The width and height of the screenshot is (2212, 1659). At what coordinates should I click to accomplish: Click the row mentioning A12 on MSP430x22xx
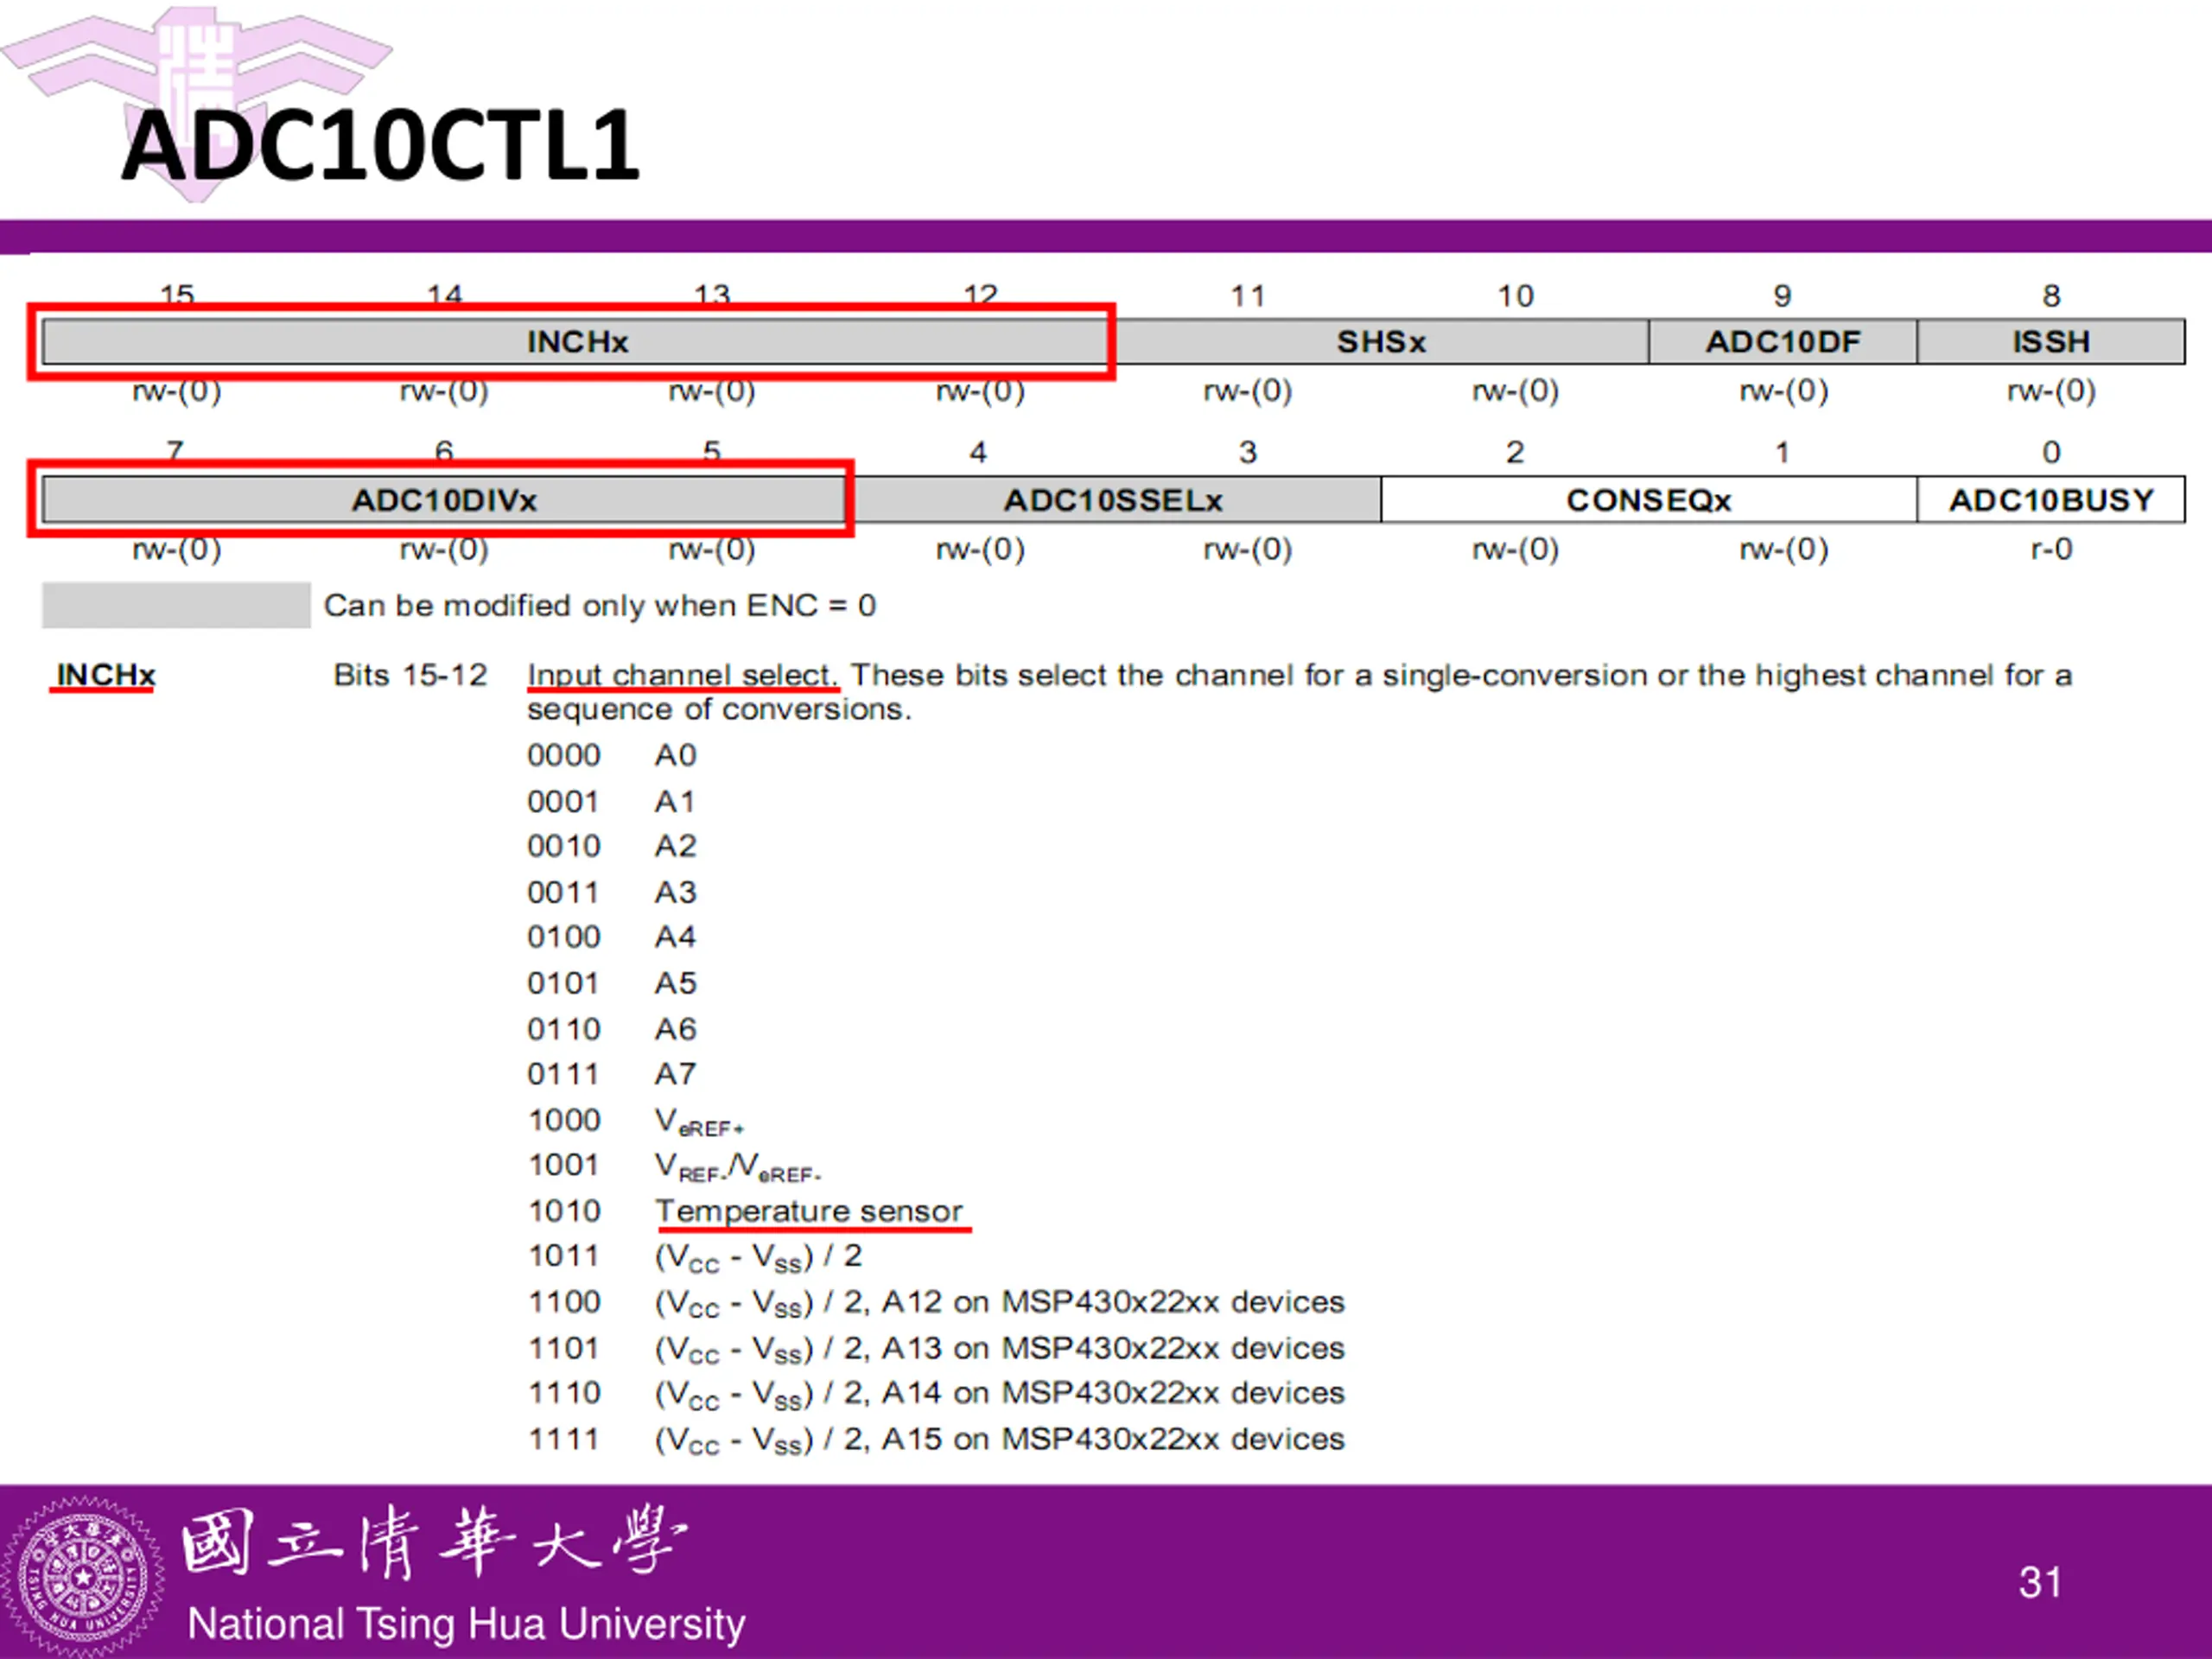click(936, 1303)
